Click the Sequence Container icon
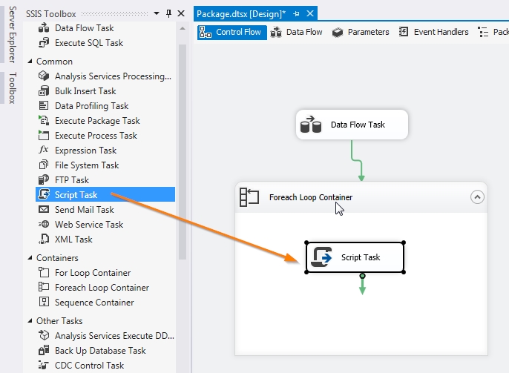This screenshot has height=373, width=509. pyautogui.click(x=44, y=302)
